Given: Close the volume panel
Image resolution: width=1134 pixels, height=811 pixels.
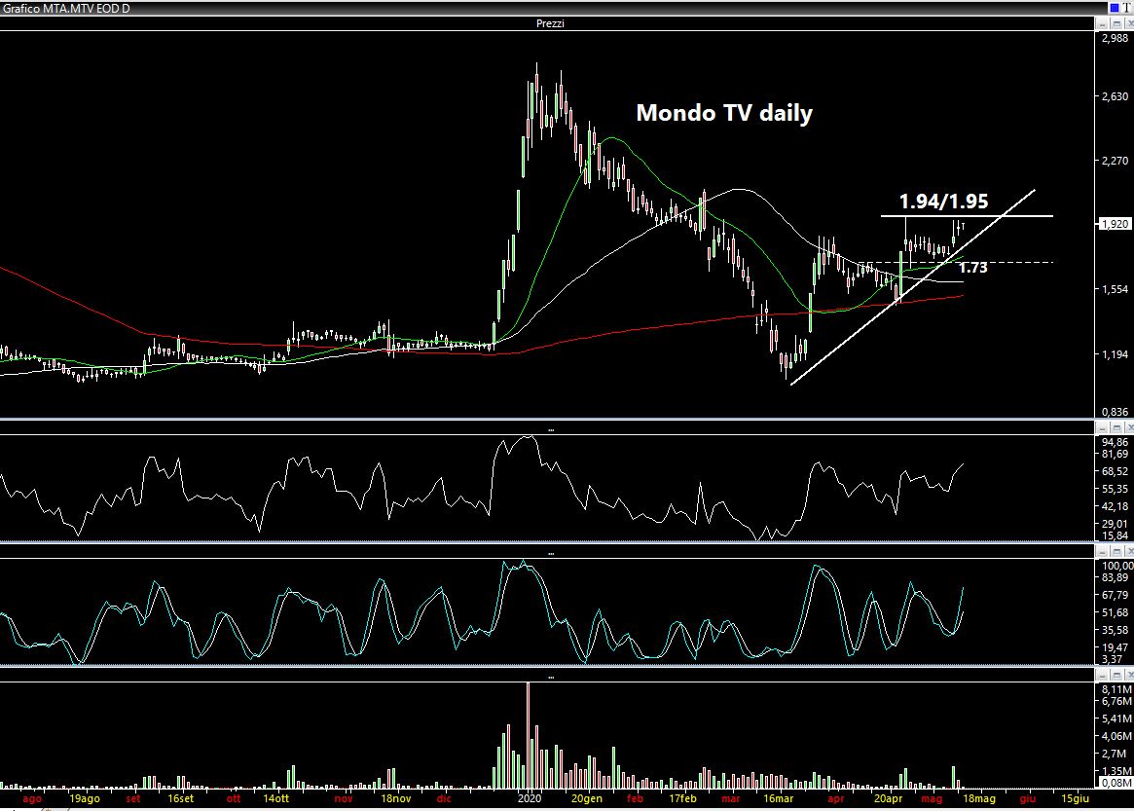Looking at the screenshot, I should (1130, 675).
